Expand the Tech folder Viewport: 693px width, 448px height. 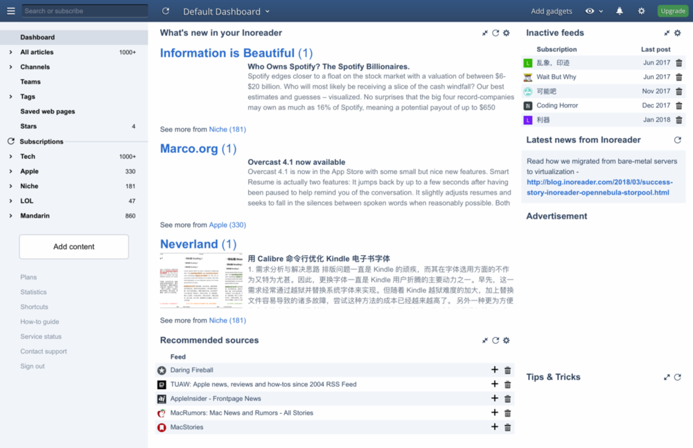pos(10,157)
